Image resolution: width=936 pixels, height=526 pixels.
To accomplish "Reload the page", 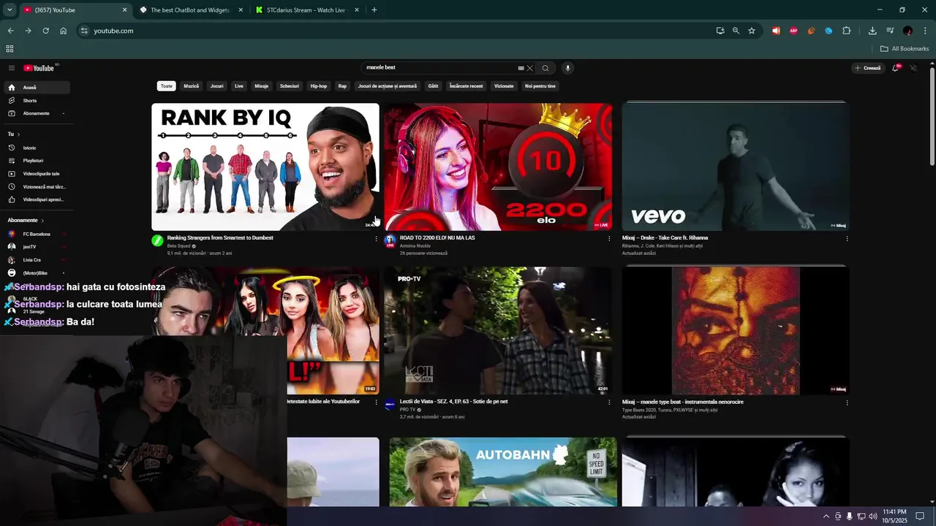I will tap(45, 31).
